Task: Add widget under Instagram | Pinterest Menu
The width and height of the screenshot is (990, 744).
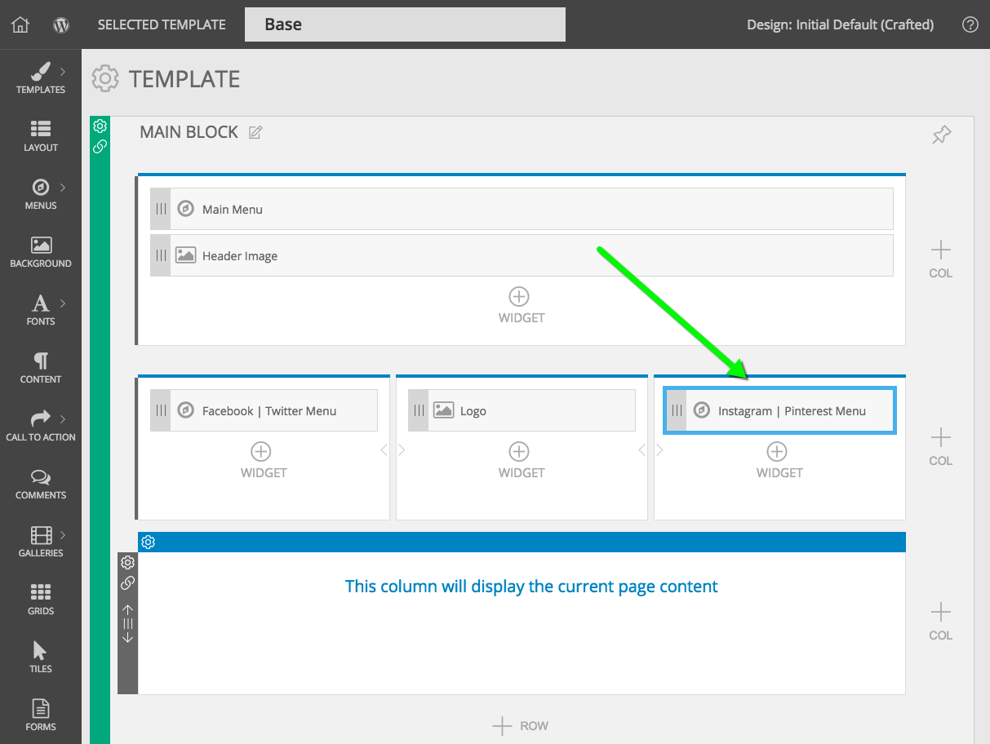Action: [779, 460]
